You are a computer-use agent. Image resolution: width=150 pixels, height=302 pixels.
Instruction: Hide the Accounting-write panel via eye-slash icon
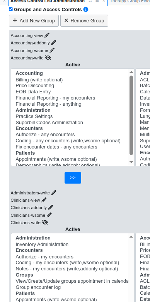click(48, 57)
